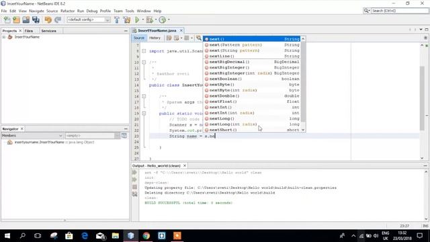Image resolution: width=430 pixels, height=242 pixels.
Task: Click the Re-run icon in Output panel
Action: 134,172
